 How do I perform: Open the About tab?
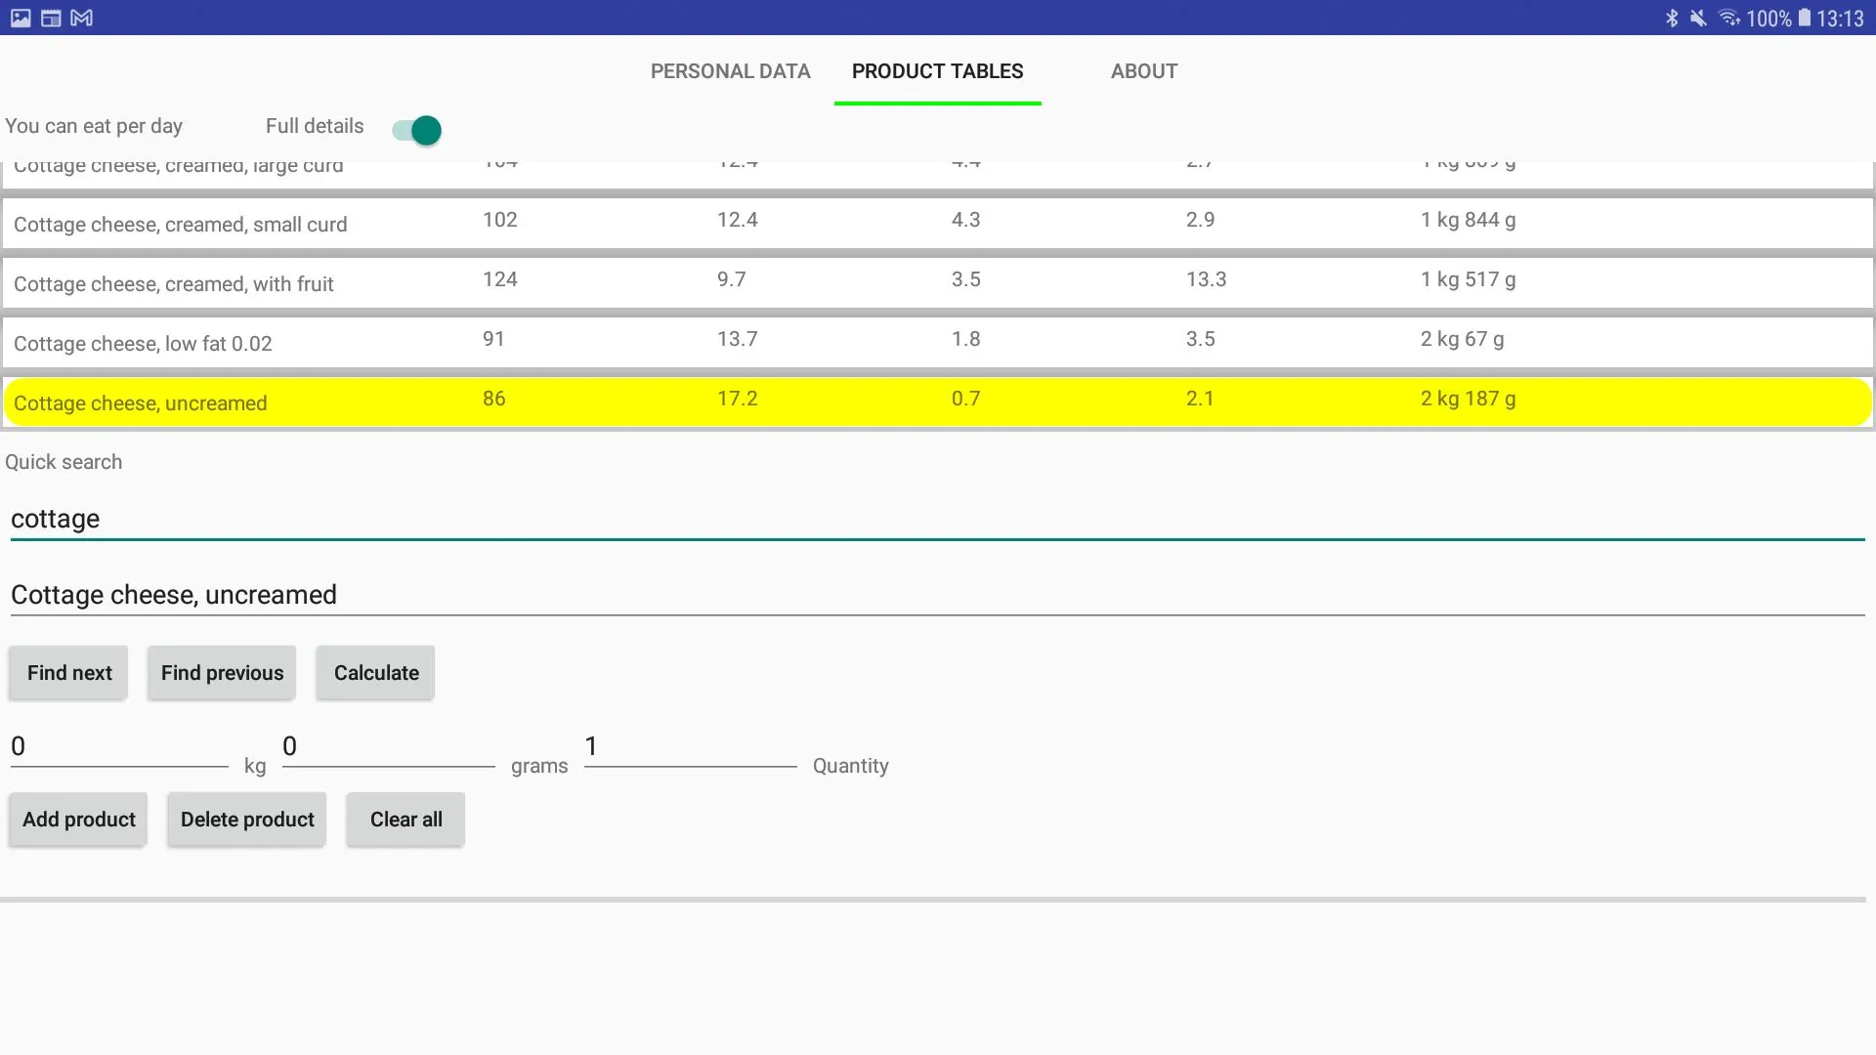pyautogui.click(x=1144, y=71)
